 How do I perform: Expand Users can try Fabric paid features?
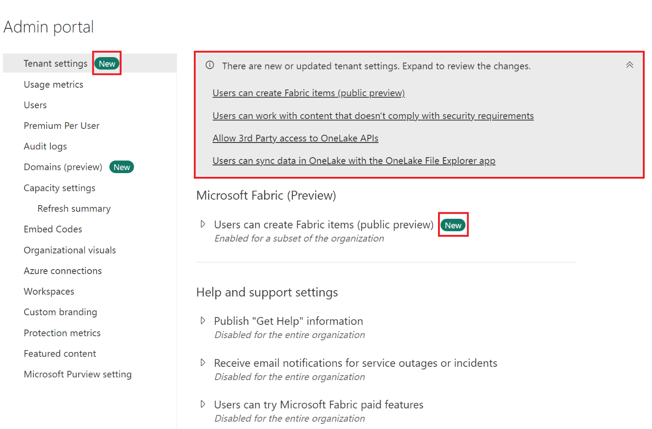(203, 404)
